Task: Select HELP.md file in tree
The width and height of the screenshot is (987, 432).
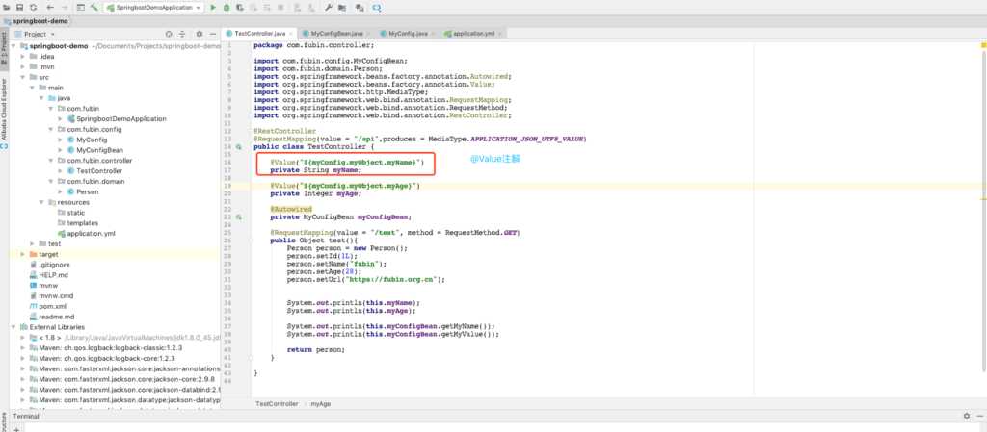Action: 54,275
